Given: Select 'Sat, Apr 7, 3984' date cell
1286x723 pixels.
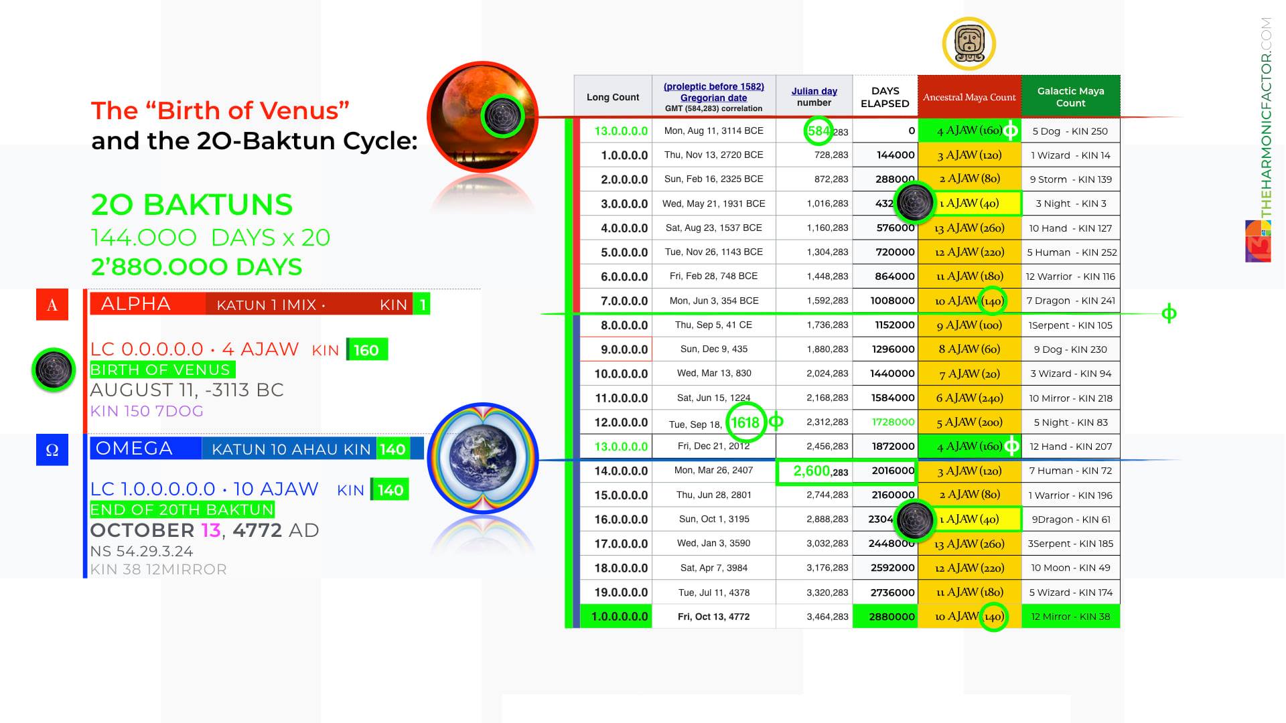Looking at the screenshot, I should coord(714,568).
